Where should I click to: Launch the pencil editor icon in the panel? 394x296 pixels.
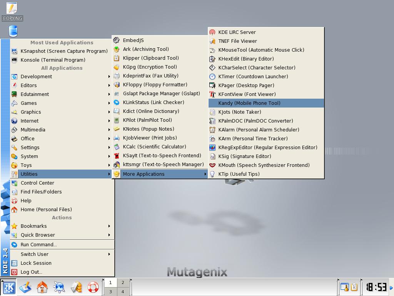click(25, 287)
